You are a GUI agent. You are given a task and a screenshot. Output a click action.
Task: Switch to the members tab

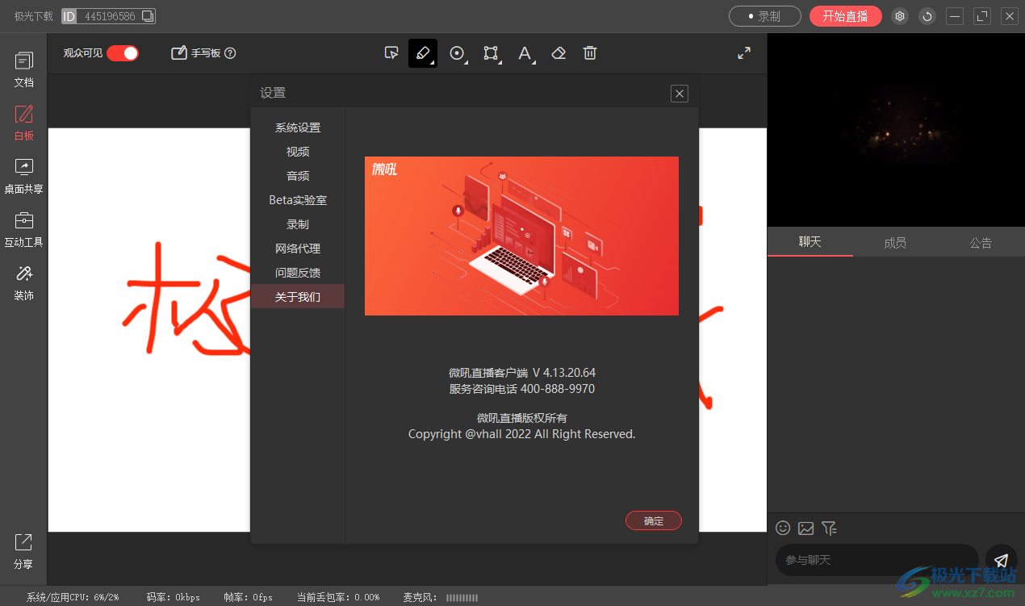(x=895, y=242)
